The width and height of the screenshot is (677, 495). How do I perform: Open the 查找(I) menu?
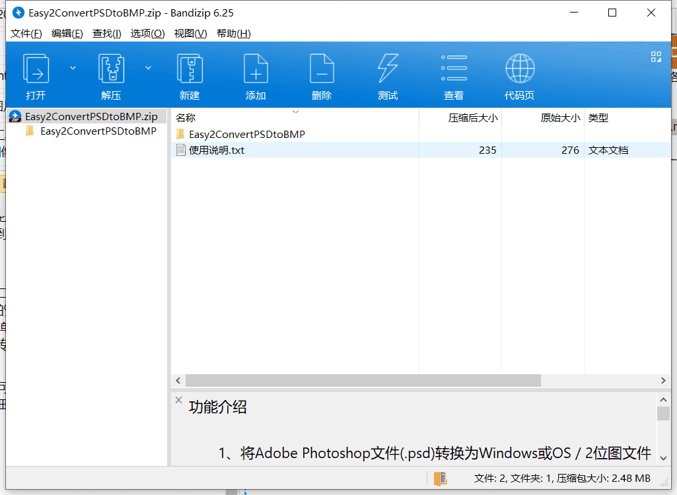106,34
